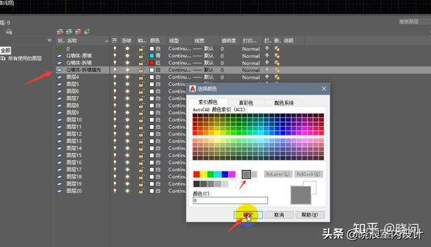Viewport: 431px width, 247px height.
Task: Toggle the on/off bulb for 图层8
Action: tap(115, 105)
